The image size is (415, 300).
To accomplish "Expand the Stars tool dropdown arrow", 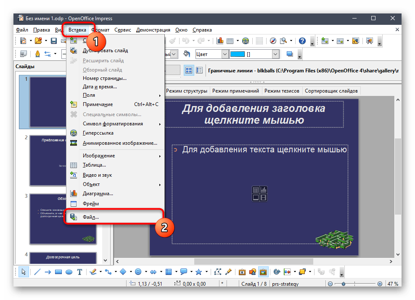I will point(206,272).
